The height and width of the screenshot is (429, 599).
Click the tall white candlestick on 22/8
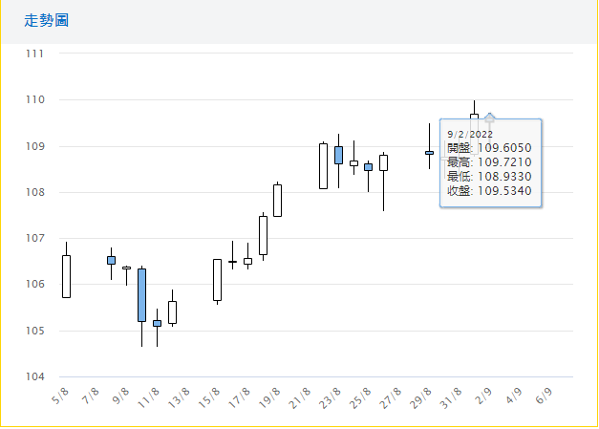click(x=323, y=166)
